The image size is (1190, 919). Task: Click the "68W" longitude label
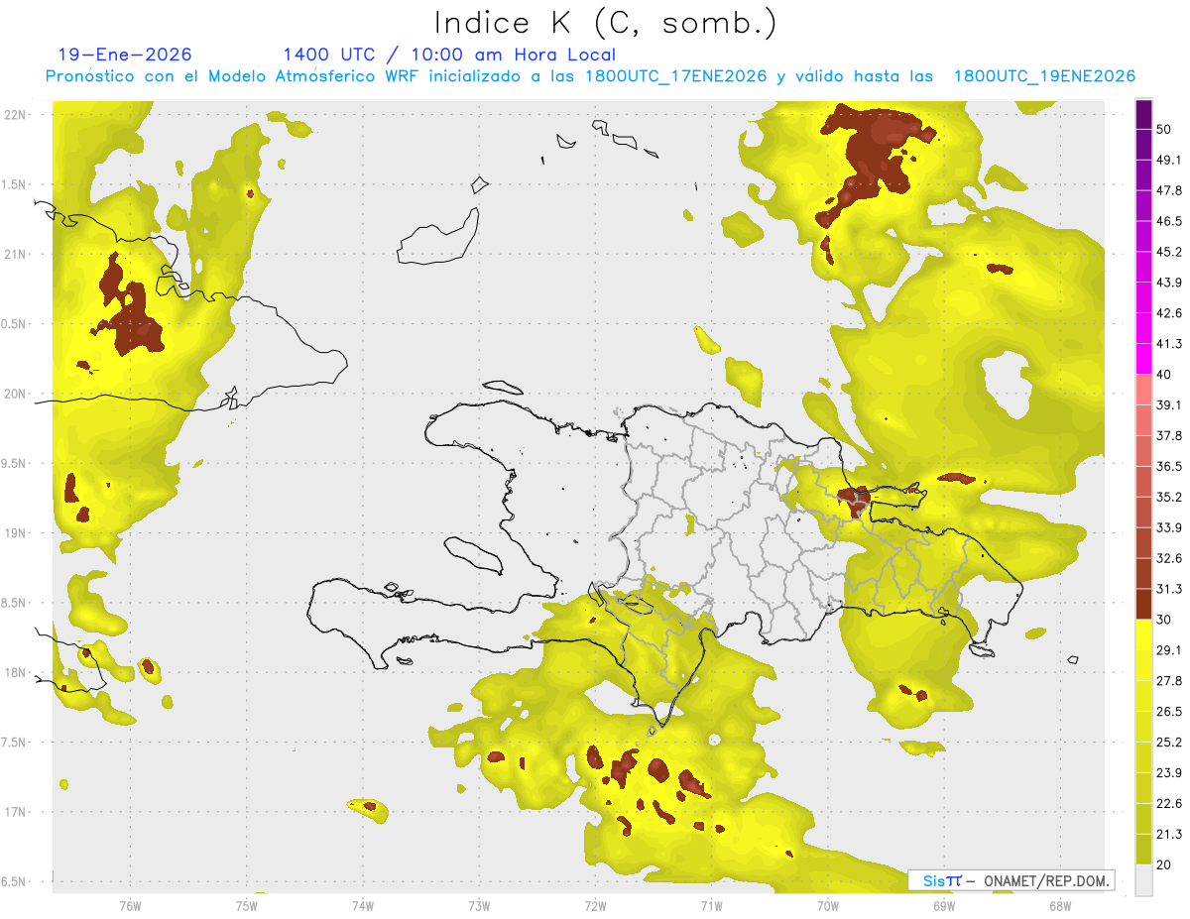click(1059, 906)
